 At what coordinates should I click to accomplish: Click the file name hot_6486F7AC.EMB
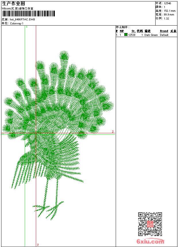pyautogui.click(x=22, y=20)
